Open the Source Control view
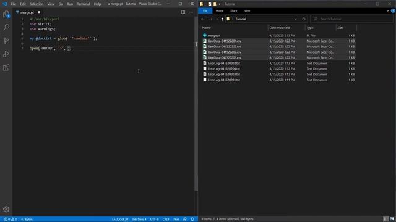The image size is (396, 222). pos(6,41)
